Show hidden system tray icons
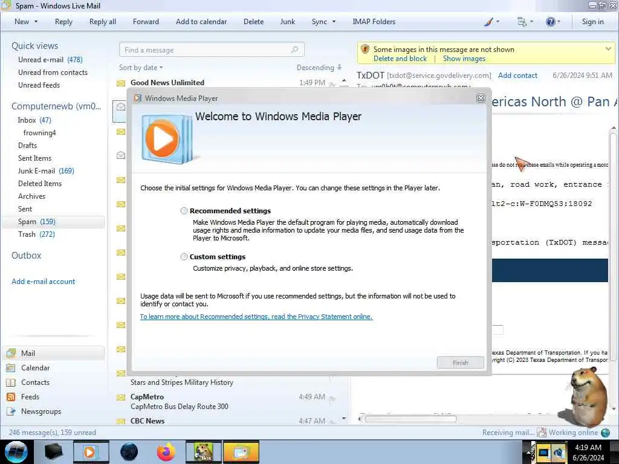The width and height of the screenshot is (619, 464). pos(529,453)
